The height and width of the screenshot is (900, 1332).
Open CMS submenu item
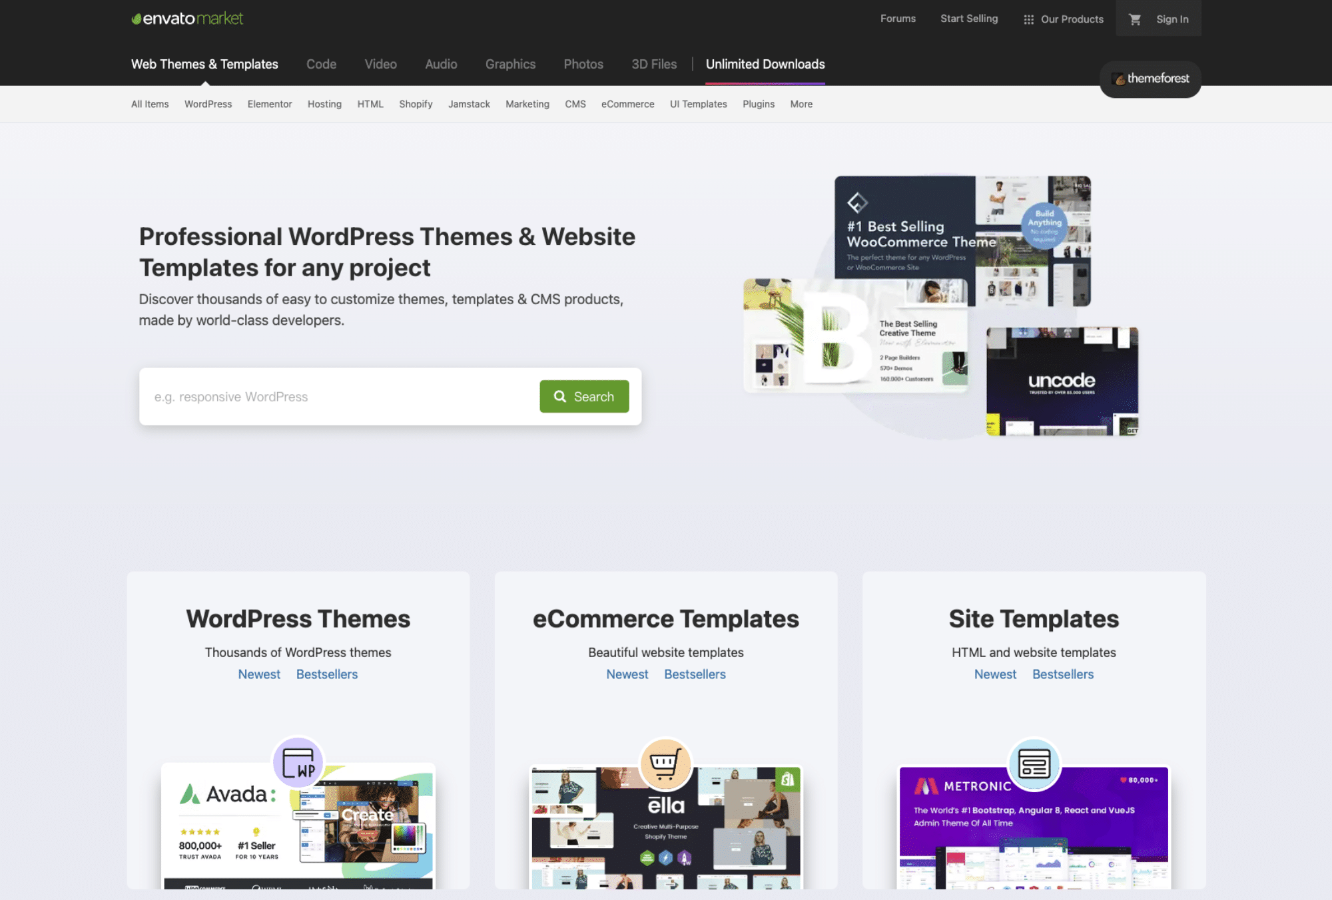tap(575, 104)
